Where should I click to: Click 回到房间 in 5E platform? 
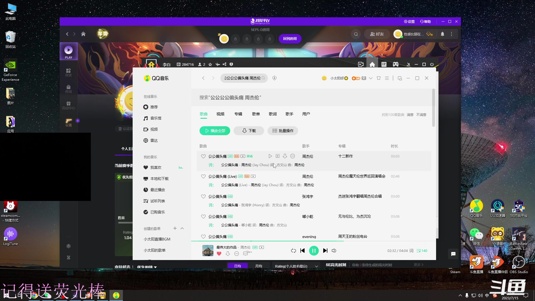pyautogui.click(x=290, y=38)
